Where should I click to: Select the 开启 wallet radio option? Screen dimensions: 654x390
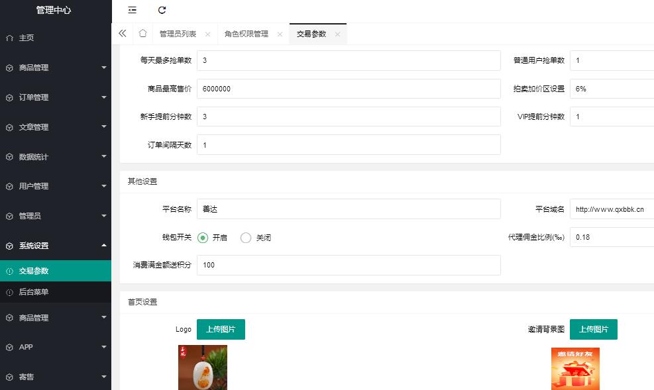point(203,238)
